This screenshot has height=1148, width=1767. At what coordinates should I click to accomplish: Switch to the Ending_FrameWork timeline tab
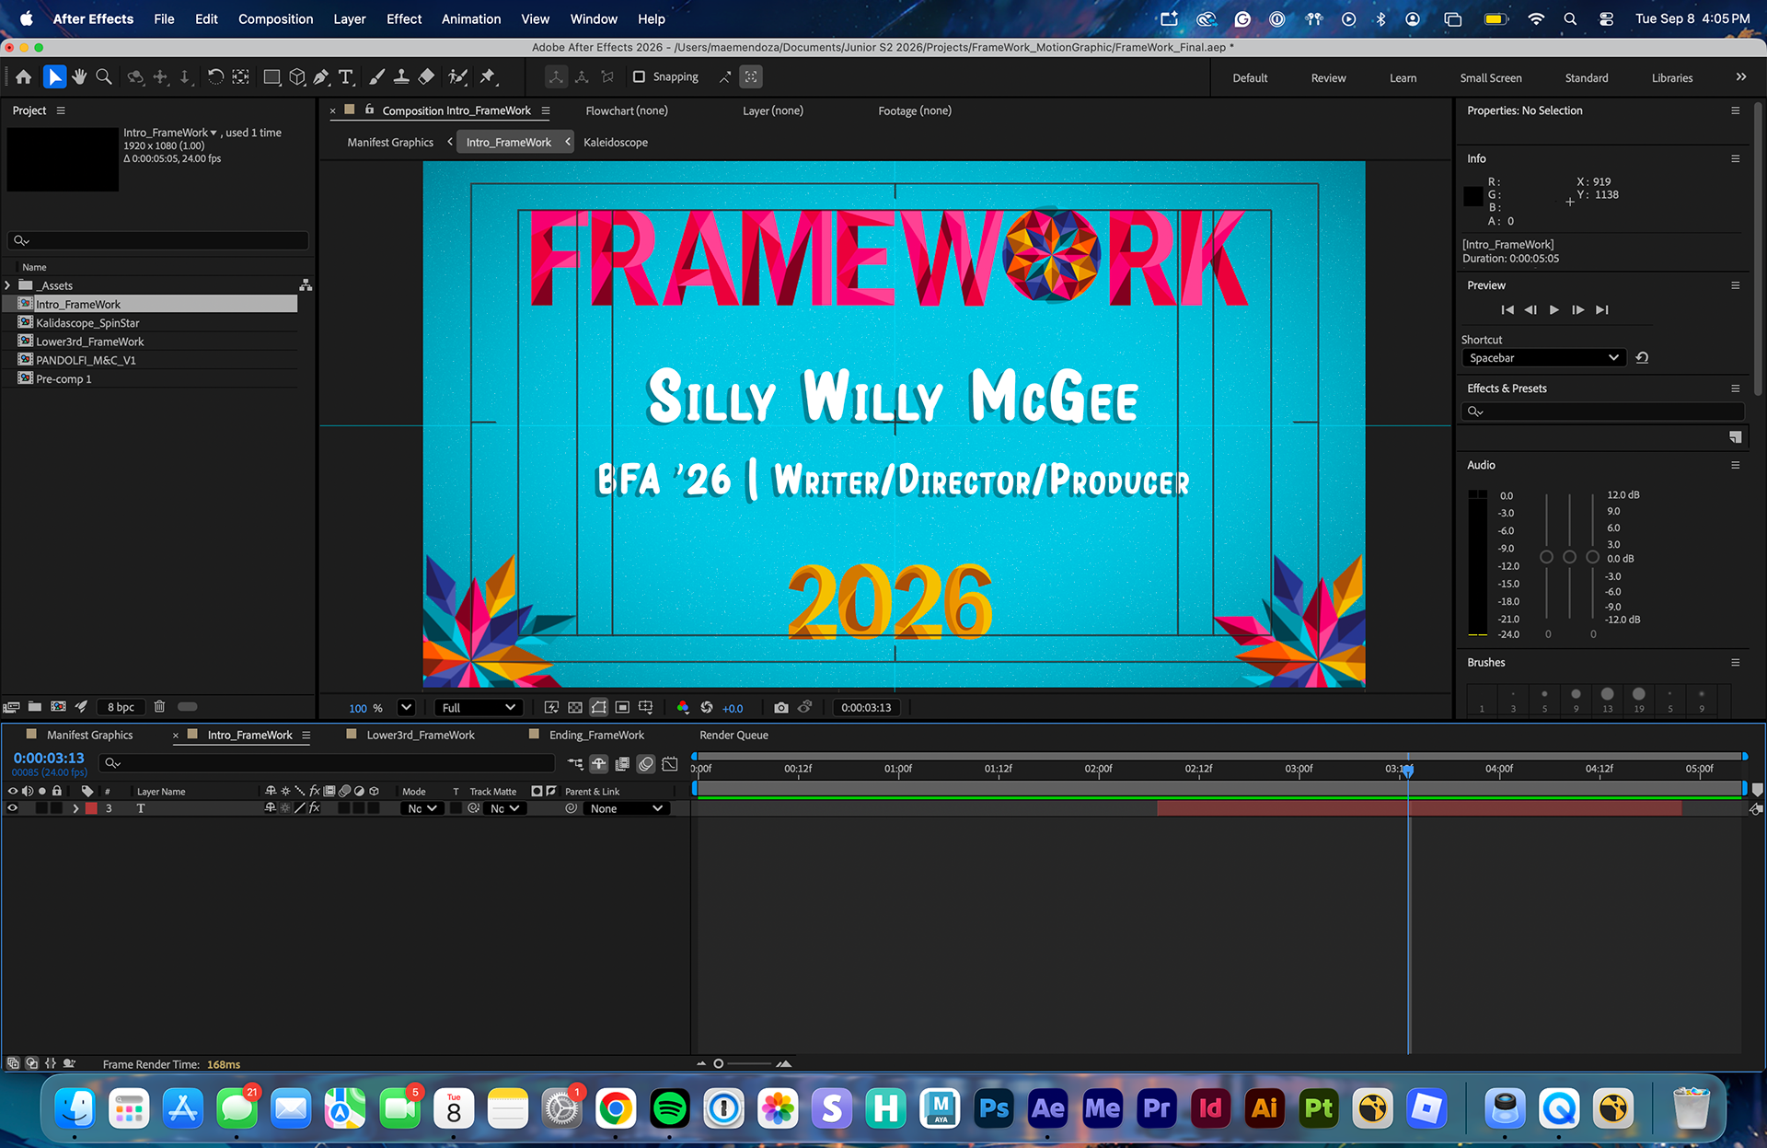click(x=596, y=735)
